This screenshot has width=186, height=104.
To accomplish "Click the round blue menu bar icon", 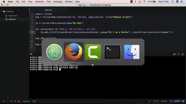I will (x=177, y=1).
